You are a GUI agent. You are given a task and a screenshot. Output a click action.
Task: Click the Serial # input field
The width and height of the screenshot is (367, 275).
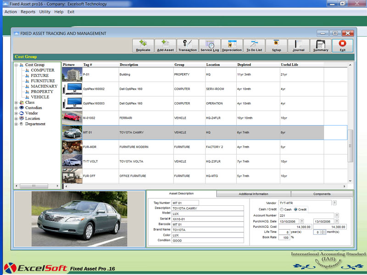[208, 219]
